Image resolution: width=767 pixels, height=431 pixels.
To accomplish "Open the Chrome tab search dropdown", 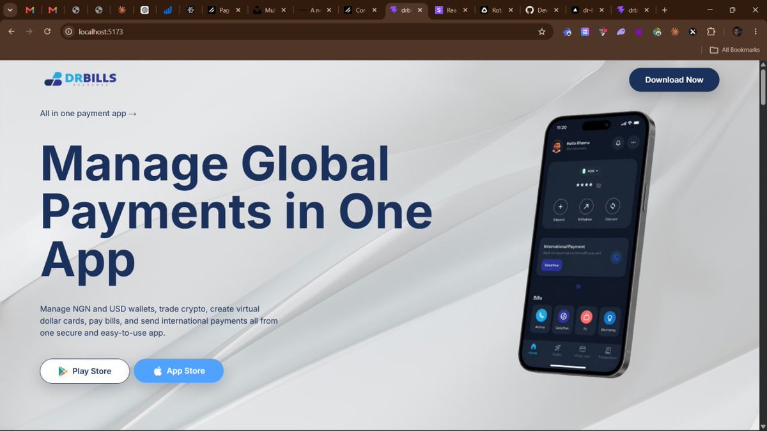I will coord(10,10).
